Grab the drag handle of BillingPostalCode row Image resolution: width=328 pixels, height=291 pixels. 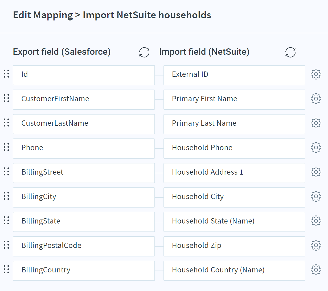[6, 245]
